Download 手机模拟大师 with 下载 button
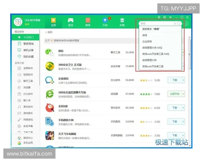Image resolution: width=203 pixels, height=162 pixels. [x=175, y=122]
